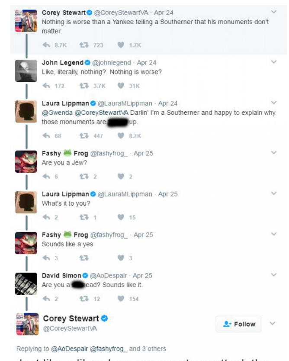289x361 pixels.
Task: Expand options for Corey Stewart's top tweet
Action: (273, 12)
